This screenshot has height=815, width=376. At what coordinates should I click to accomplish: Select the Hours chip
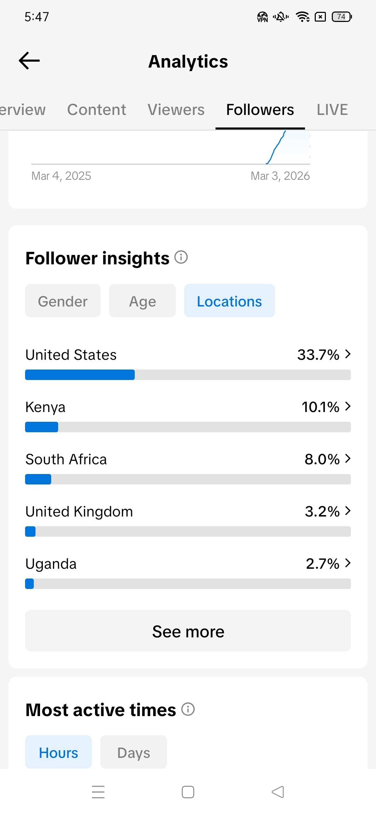(x=58, y=752)
